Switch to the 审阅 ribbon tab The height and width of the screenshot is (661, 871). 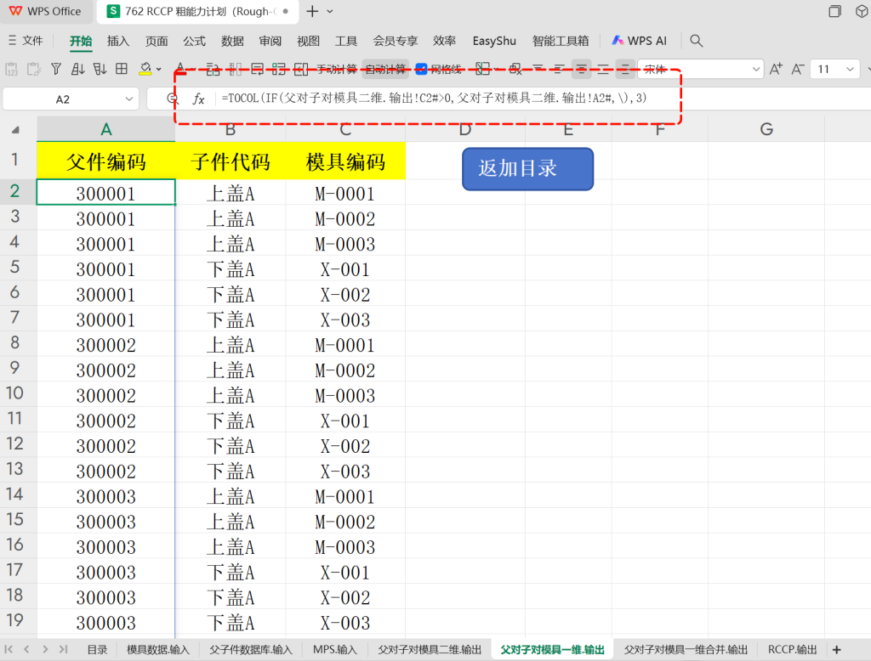[270, 41]
